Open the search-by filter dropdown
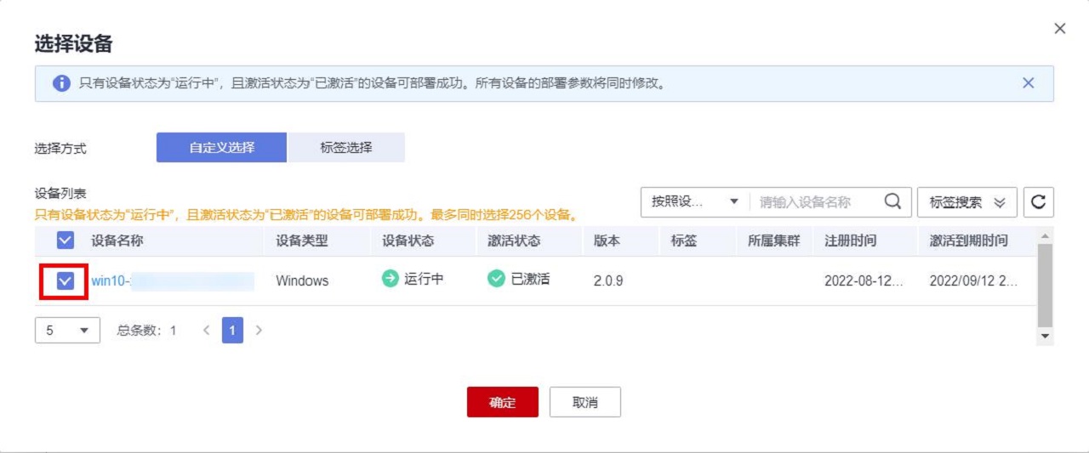The image size is (1089, 453). coord(694,202)
